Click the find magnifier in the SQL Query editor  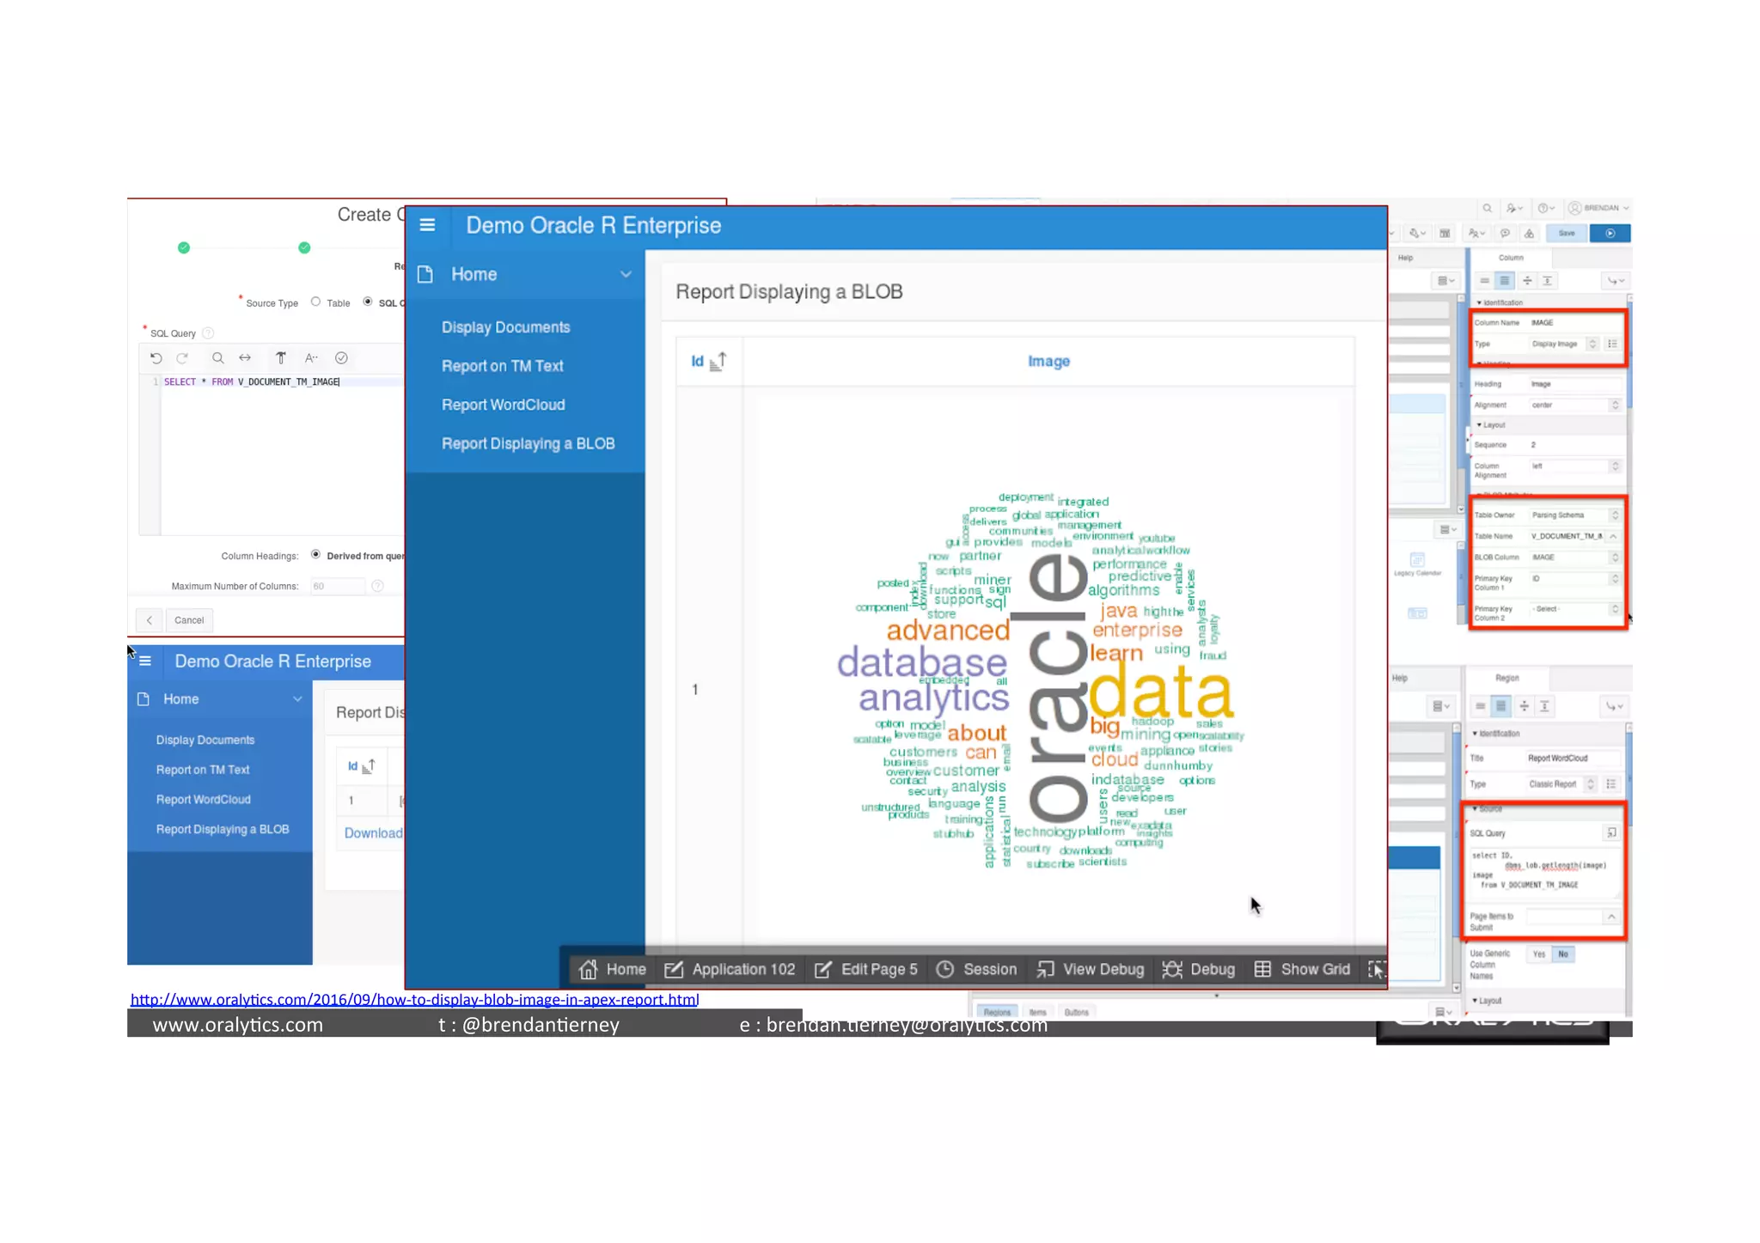218,358
